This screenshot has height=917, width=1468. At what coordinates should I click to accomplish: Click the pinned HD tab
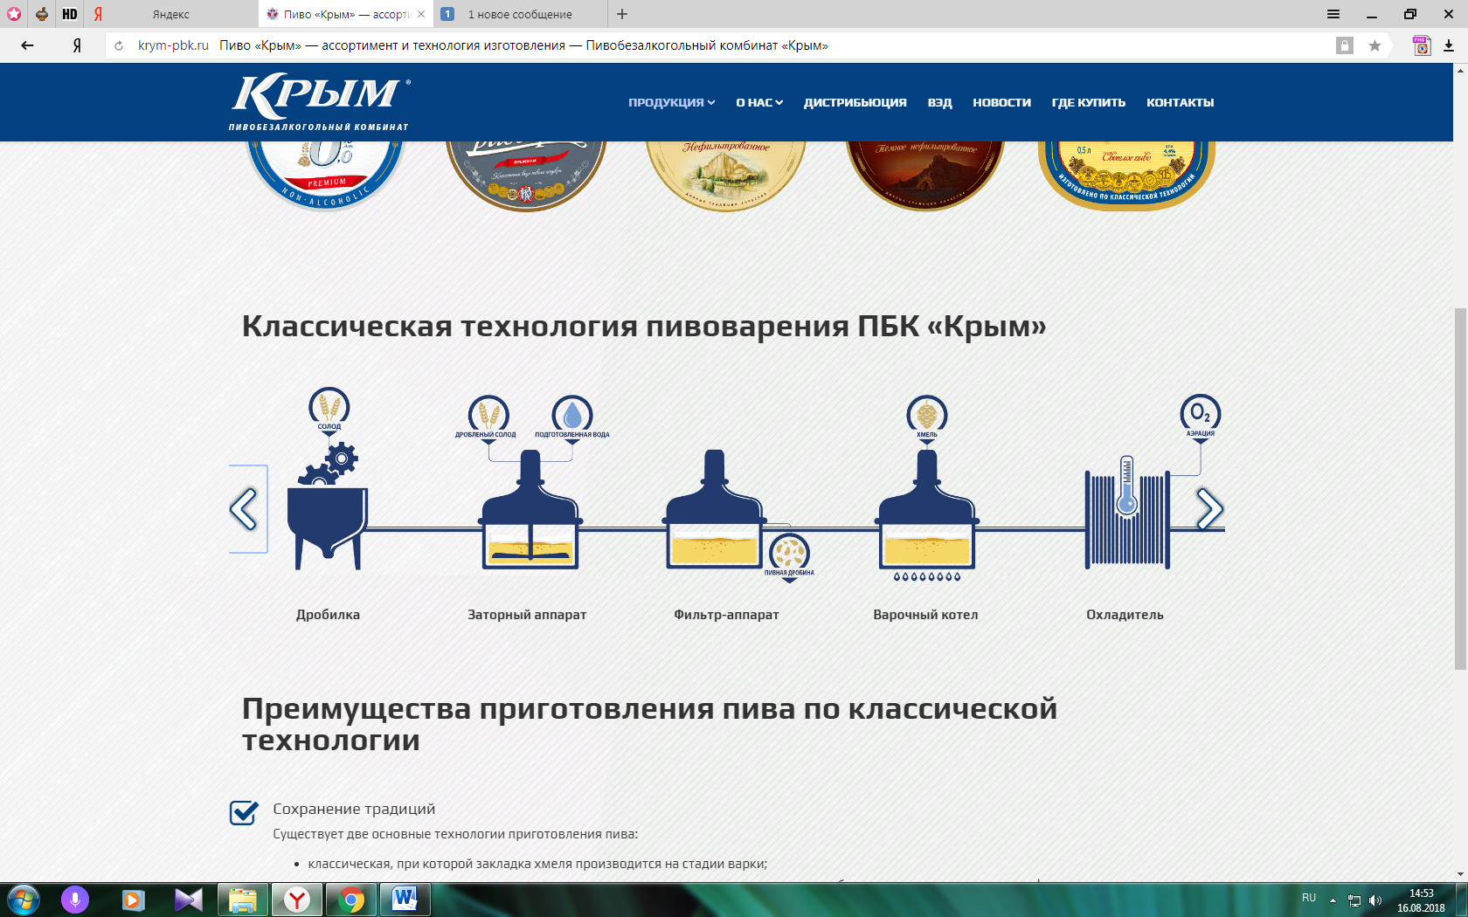70,14
